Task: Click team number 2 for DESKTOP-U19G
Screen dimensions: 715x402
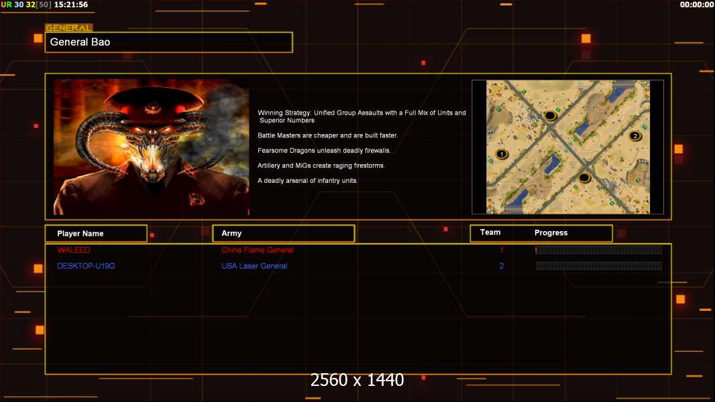Action: 501,266
